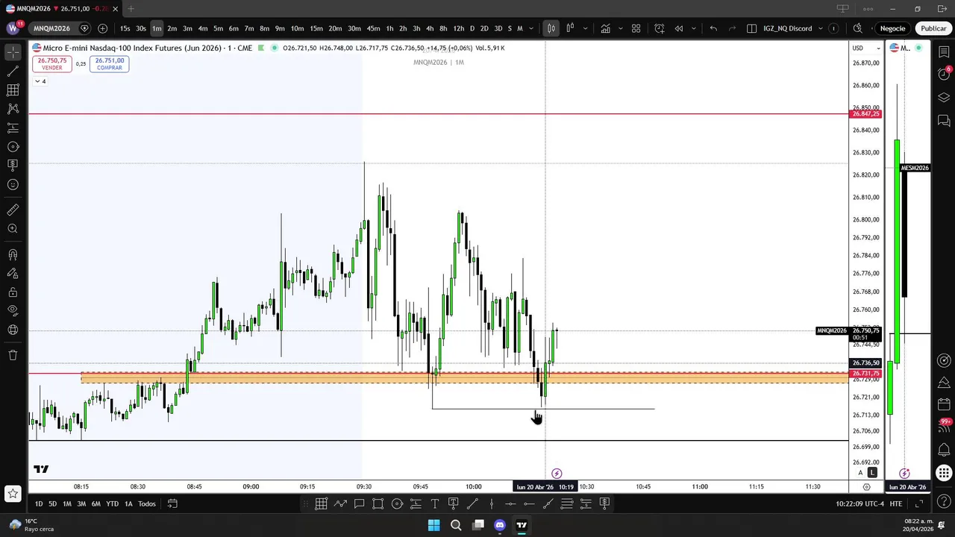
Task: Select the Todos date range
Action: click(147, 503)
